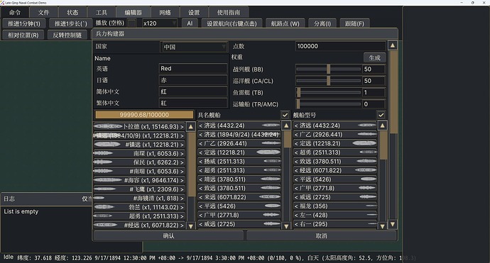Click the down arrow of the selected fleet list
This screenshot has width=490, height=263.
pyautogui.click(x=190, y=226)
